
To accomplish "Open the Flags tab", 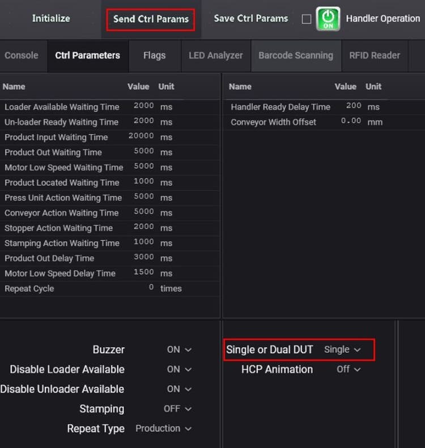I will click(154, 56).
